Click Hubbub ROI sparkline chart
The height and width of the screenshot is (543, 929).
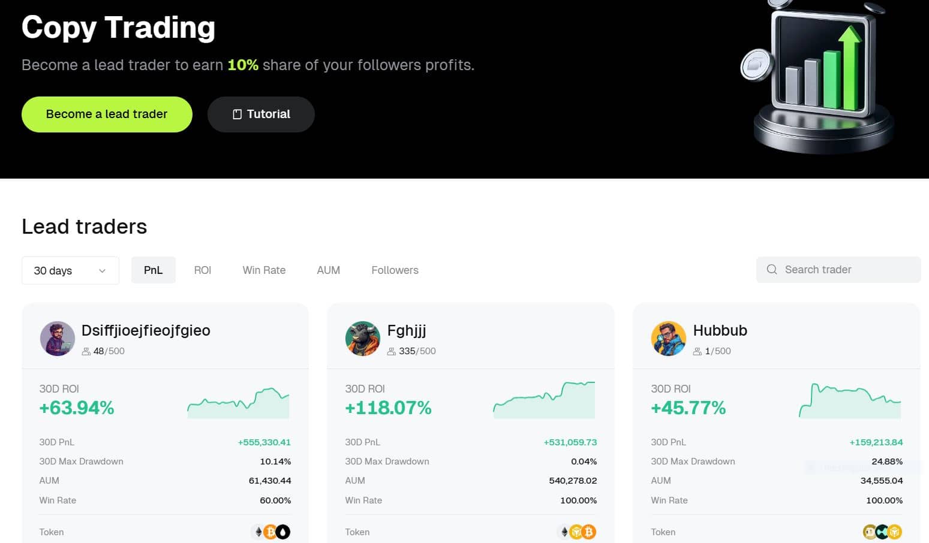coord(850,400)
